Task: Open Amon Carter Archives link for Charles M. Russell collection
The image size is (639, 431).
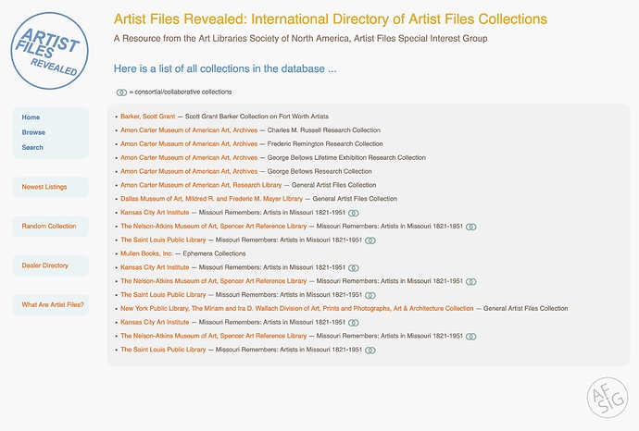Action: click(189, 130)
